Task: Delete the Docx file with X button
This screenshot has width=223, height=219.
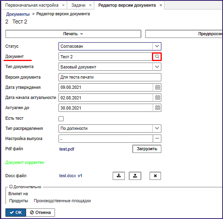Action: tap(155, 176)
